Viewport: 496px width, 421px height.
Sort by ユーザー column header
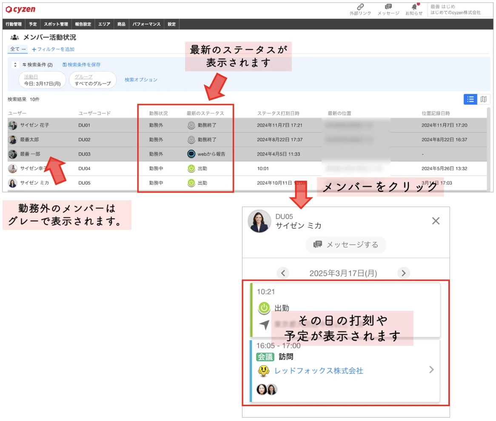pos(17,113)
